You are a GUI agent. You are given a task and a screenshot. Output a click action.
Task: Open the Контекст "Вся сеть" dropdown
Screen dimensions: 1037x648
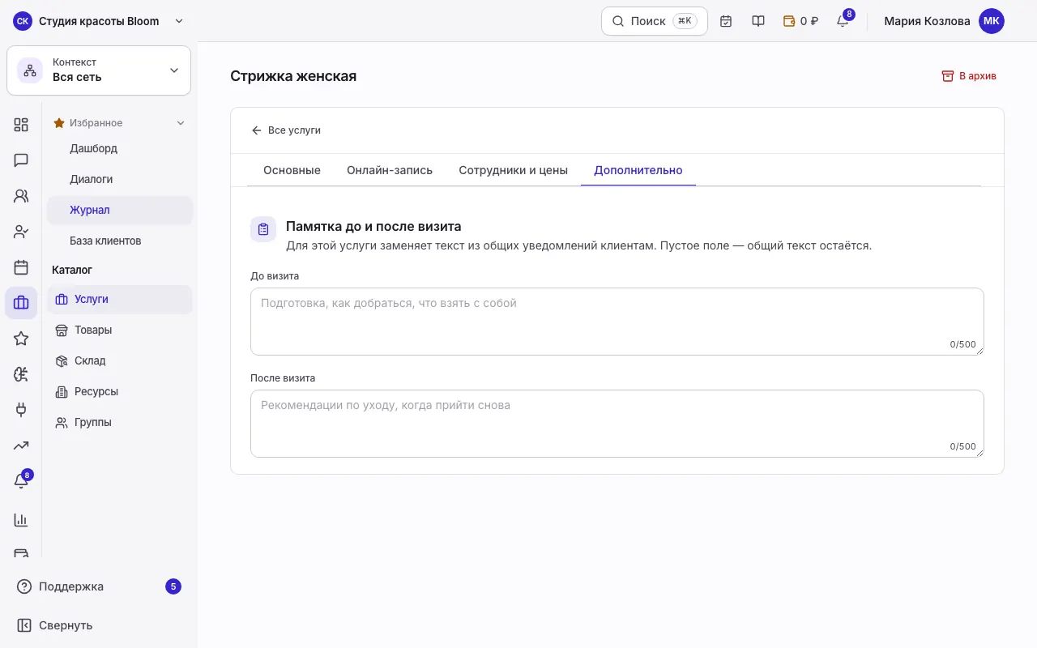coord(99,70)
